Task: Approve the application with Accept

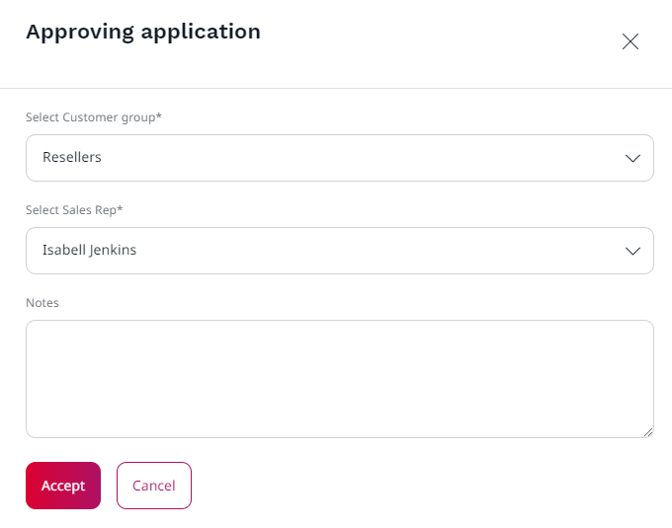Action: coord(63,486)
